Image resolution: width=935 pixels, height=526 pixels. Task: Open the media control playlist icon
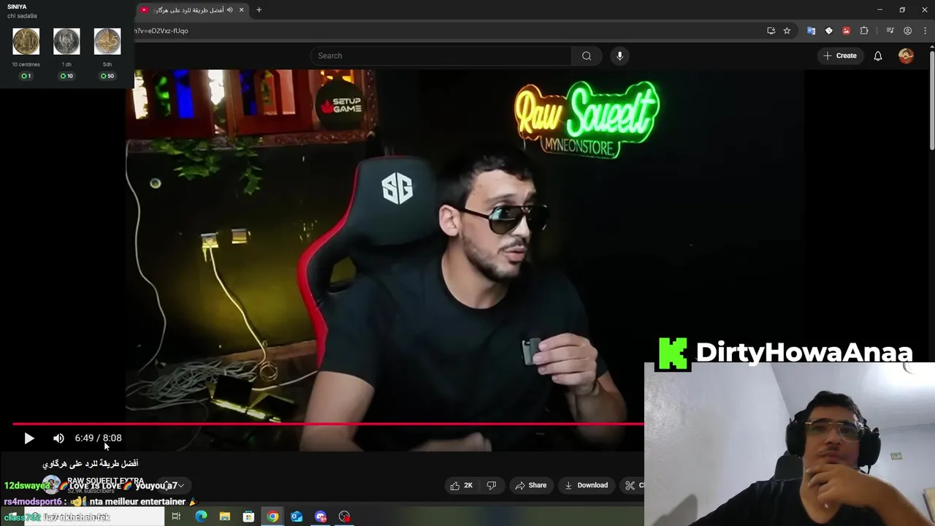[x=890, y=31]
